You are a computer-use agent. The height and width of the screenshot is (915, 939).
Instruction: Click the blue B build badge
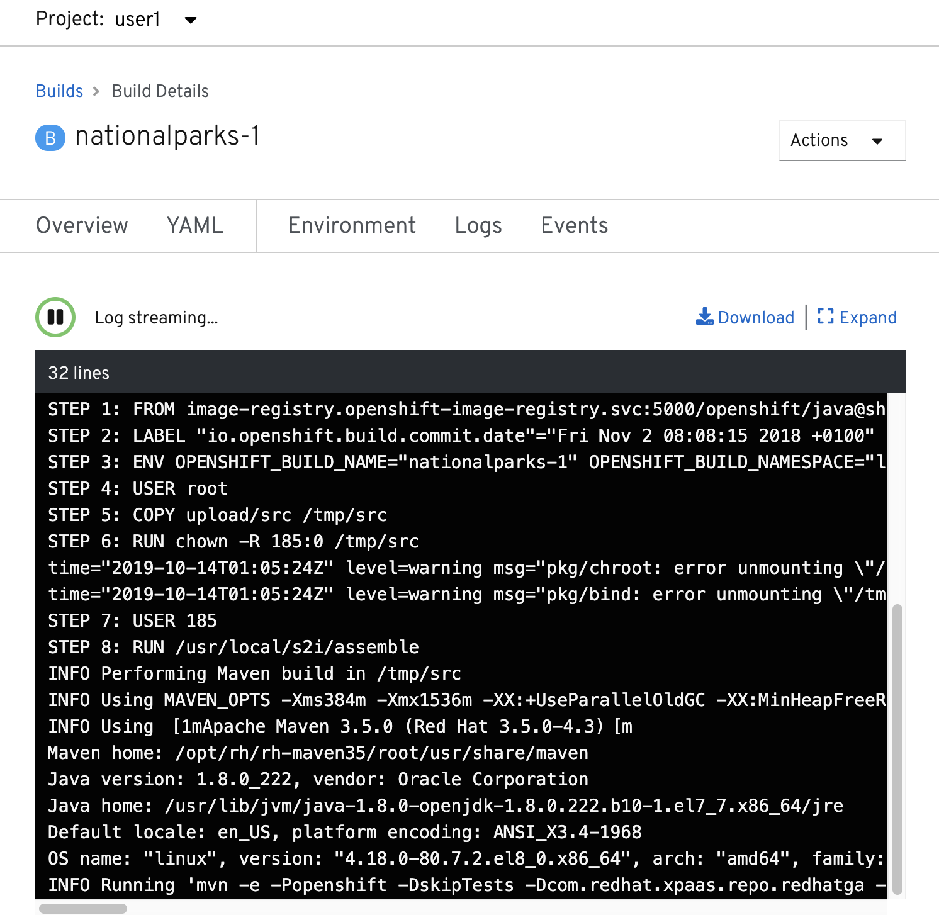[x=50, y=138]
